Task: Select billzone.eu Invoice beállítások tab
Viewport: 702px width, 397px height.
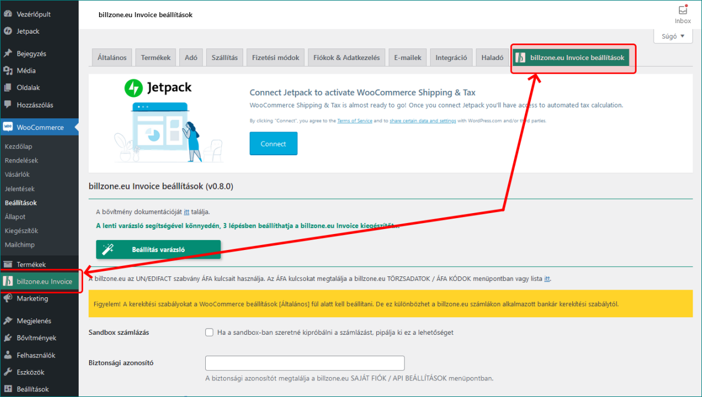Action: point(572,58)
